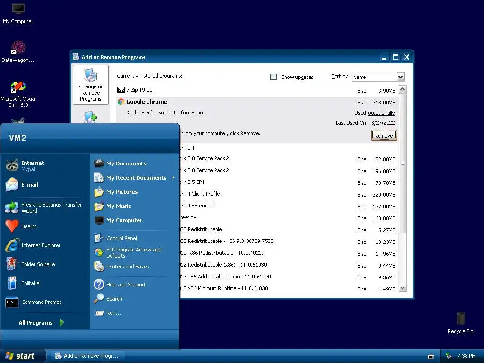Image resolution: width=484 pixels, height=363 pixels.
Task: Start Files and Settings Transfer Wizard
Action: [x=44, y=207]
